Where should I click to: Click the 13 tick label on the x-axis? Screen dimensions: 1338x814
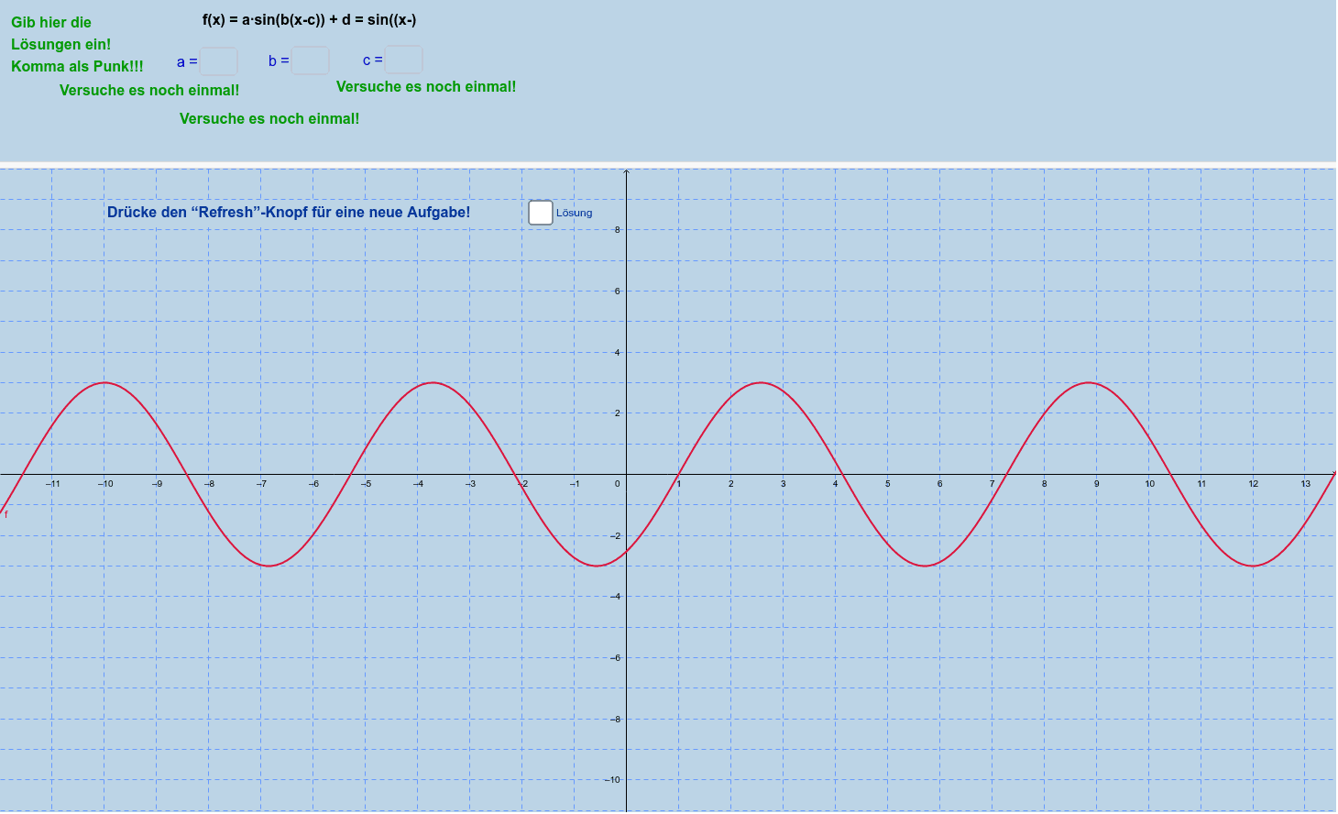point(1305,484)
